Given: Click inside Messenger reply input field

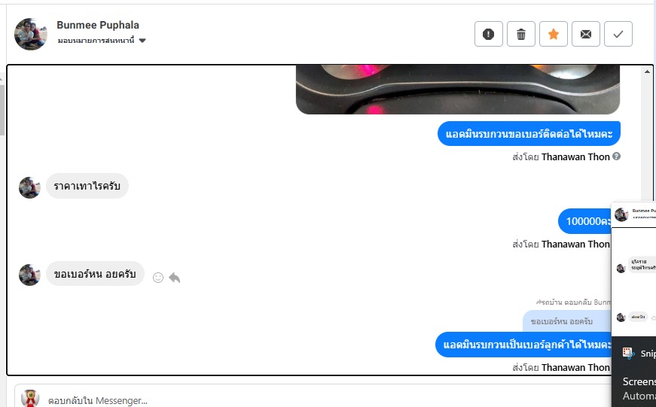Looking at the screenshot, I should tap(326, 400).
